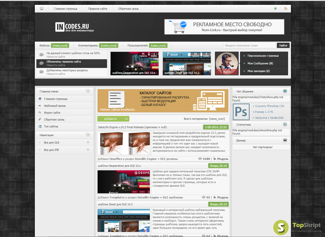Click the shopping cart advertisement banner

click(224, 27)
